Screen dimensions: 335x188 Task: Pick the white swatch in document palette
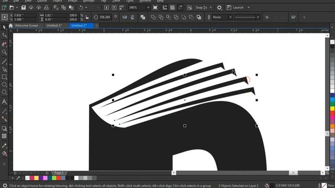(76, 178)
